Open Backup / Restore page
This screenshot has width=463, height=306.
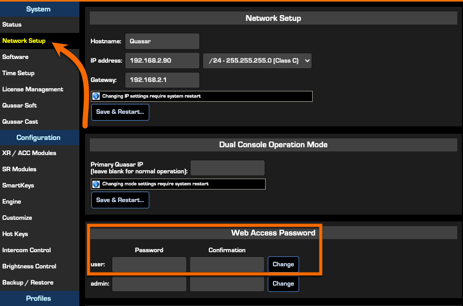(28, 283)
